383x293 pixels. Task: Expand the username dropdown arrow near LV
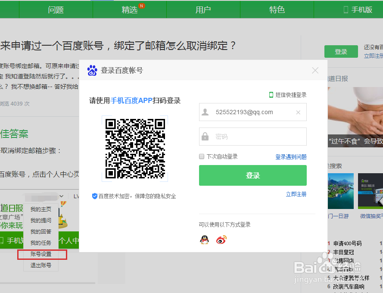point(62,196)
